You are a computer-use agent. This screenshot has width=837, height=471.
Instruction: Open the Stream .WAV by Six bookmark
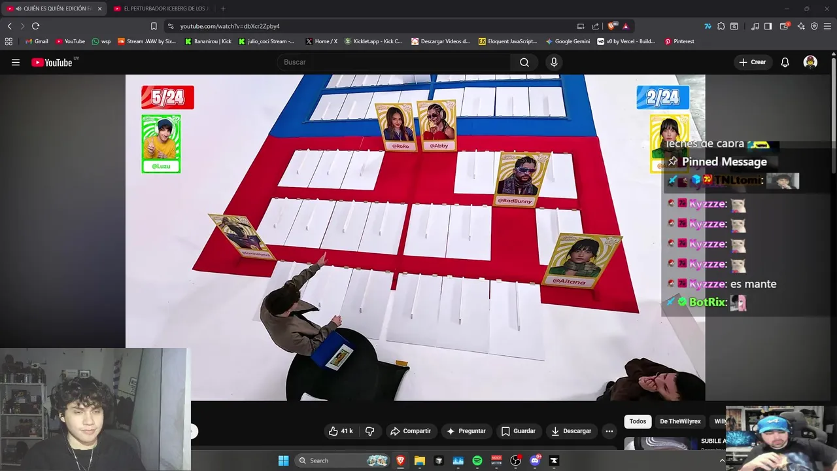coord(147,41)
